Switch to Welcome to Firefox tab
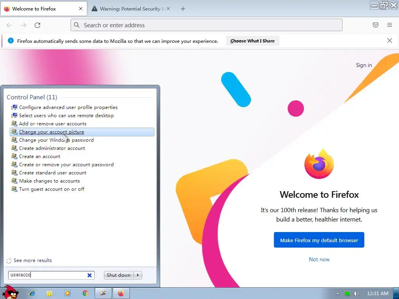The width and height of the screenshot is (399, 299). point(44,9)
